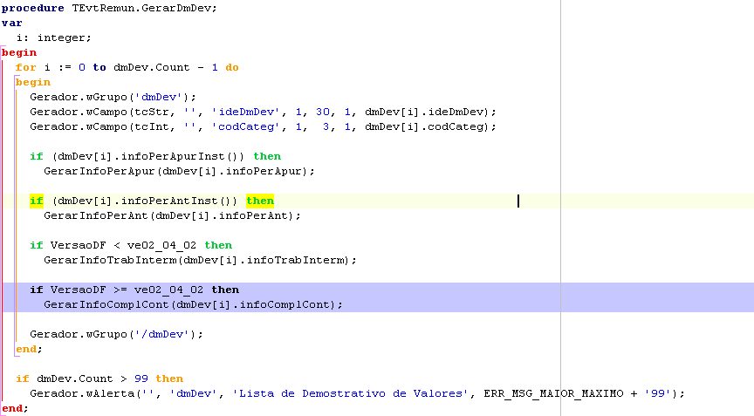Click the 'ideDmDev' string literal

[x=246, y=113]
